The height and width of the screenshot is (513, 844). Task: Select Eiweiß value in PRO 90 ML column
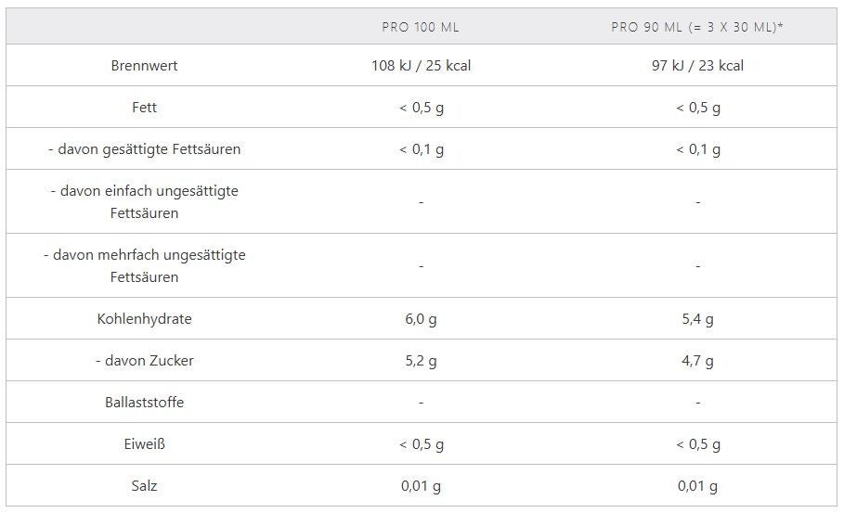coord(697,444)
